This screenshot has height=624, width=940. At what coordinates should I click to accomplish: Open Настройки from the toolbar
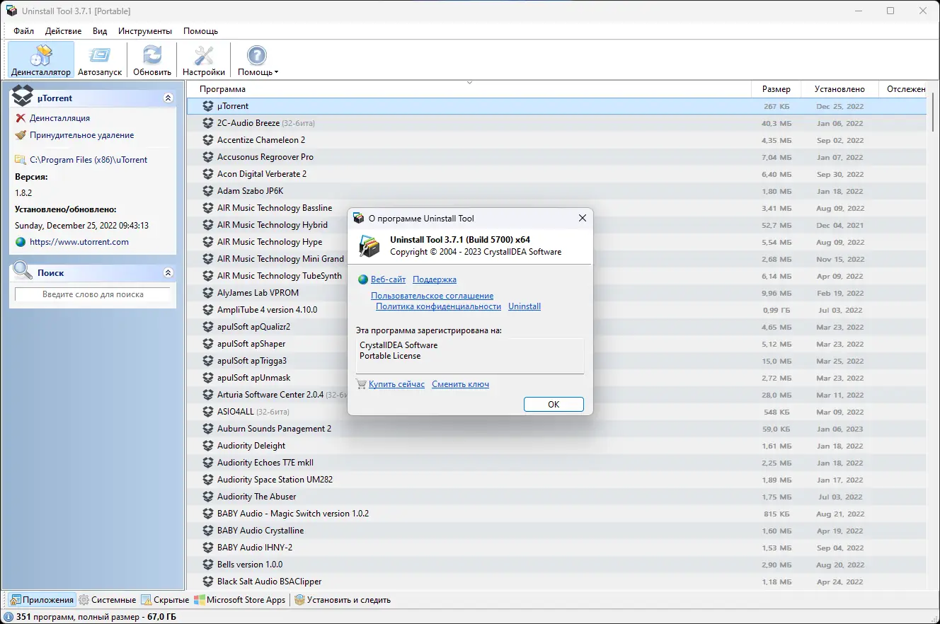click(x=204, y=60)
